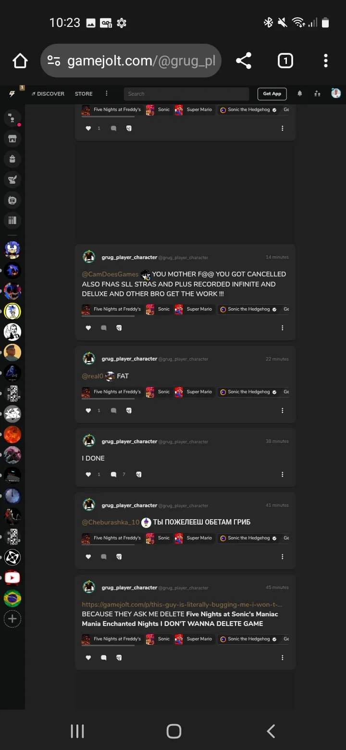Add a community using the plus icon
The image size is (346, 750).
pyautogui.click(x=12, y=619)
